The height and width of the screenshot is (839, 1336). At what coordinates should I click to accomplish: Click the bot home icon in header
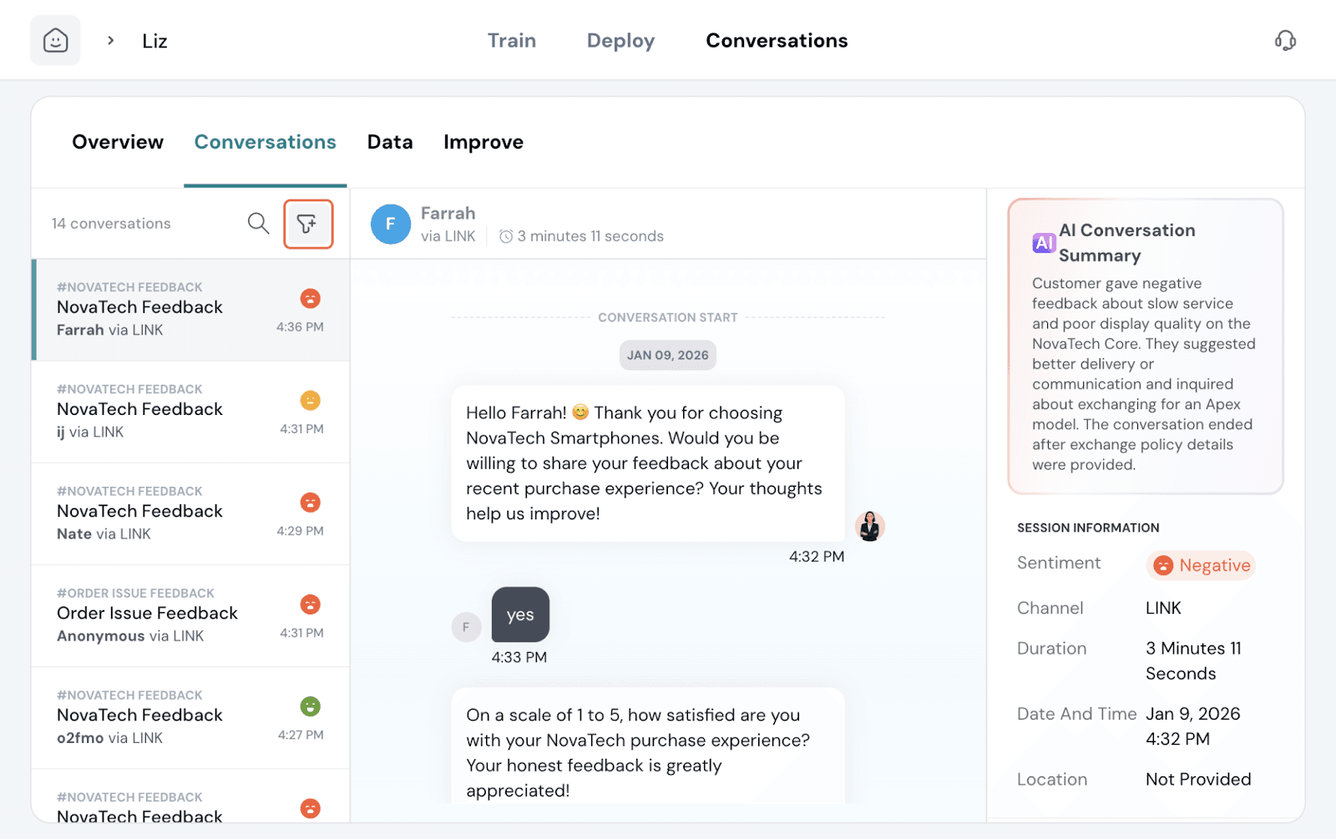point(55,40)
